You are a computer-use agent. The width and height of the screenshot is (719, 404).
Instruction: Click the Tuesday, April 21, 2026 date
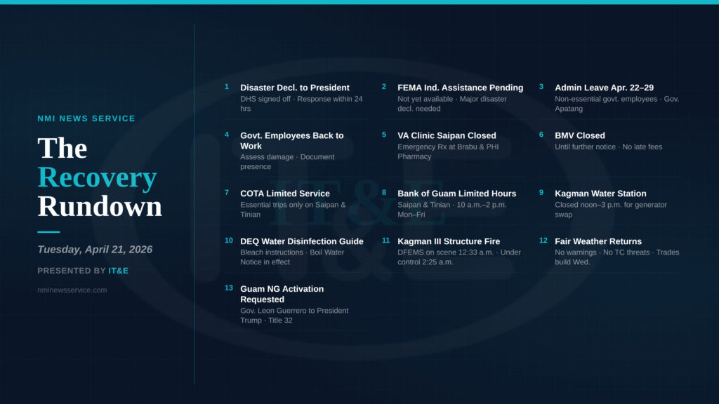(95, 250)
